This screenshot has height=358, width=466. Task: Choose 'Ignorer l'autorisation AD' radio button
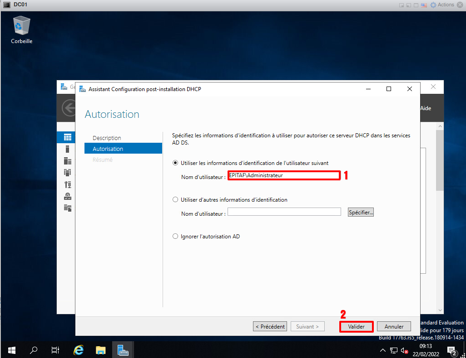tap(175, 236)
